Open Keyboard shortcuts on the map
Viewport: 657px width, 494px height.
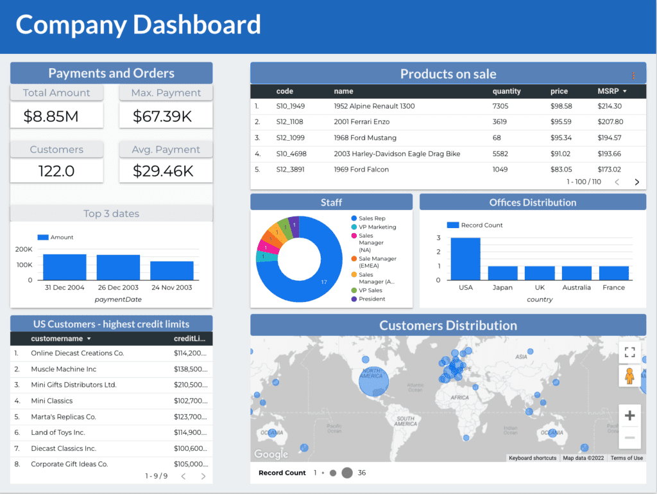click(533, 458)
